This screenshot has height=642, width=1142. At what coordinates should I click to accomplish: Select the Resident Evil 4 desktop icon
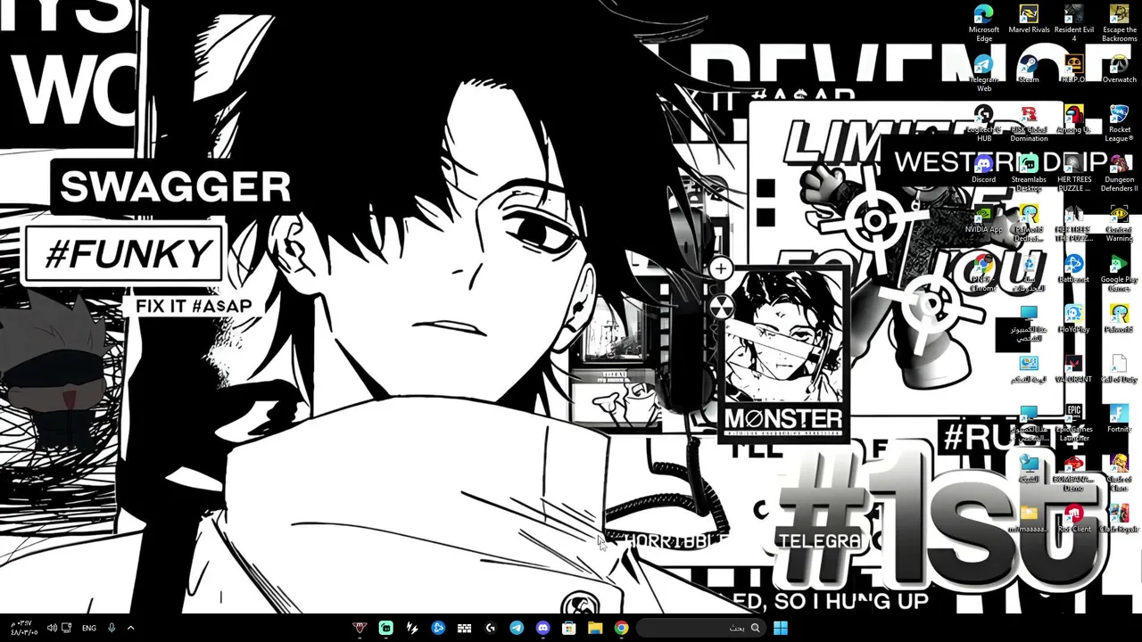(x=1073, y=23)
